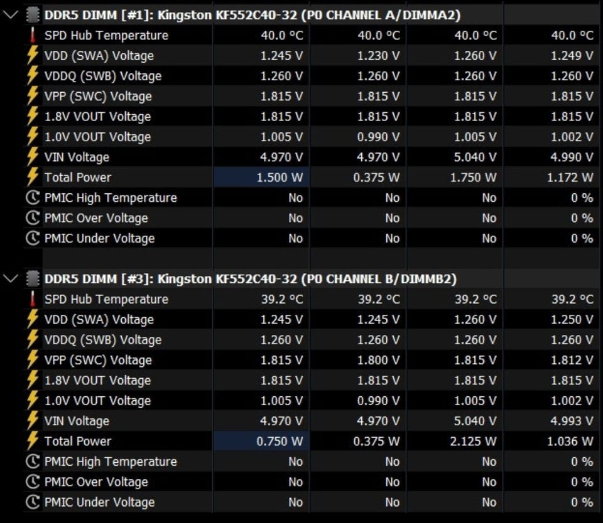
Task: Click the memory chip icon for DIMM #3
Action: (x=33, y=279)
